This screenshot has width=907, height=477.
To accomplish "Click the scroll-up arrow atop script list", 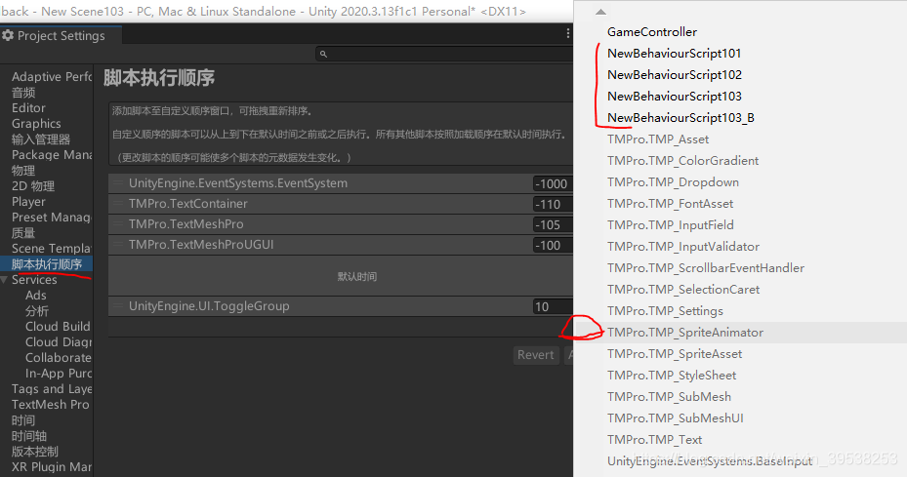I will point(601,12).
